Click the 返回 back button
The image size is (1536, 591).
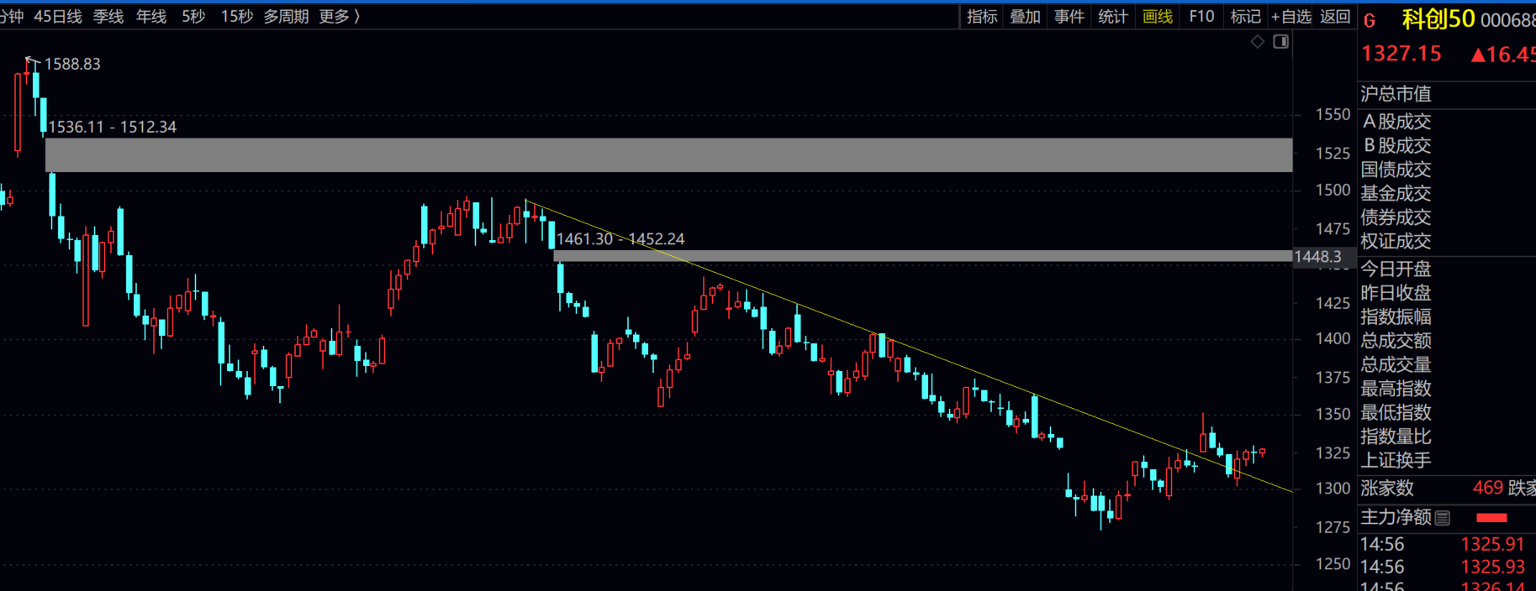click(1335, 17)
